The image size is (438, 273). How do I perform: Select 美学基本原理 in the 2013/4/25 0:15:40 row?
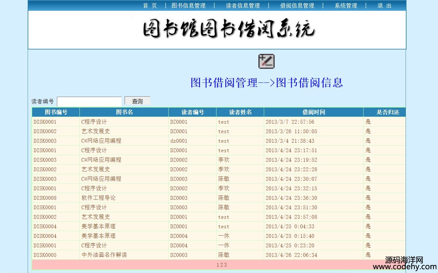[x=99, y=236]
